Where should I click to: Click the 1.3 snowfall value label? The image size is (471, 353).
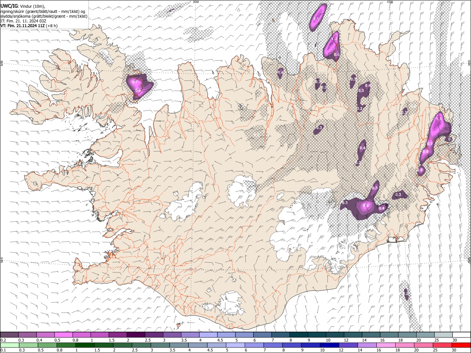(x=438, y=119)
